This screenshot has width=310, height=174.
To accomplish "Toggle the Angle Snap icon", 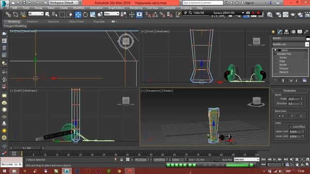I will (x=155, y=14).
